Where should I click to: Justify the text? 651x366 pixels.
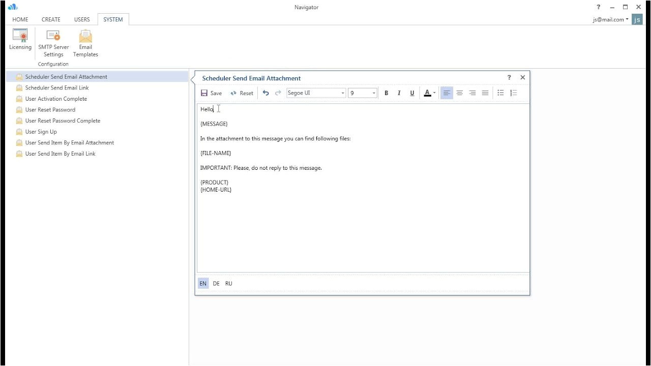[x=485, y=93]
